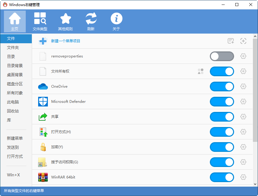This screenshot has height=196, width=258.
Task: Turn off the 加密(Y) switch
Action: click(222, 147)
